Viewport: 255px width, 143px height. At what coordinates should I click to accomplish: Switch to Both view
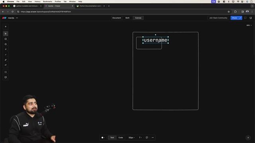tap(127, 18)
